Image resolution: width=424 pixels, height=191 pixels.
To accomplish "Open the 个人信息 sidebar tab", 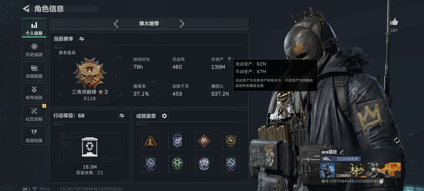I will [34, 28].
